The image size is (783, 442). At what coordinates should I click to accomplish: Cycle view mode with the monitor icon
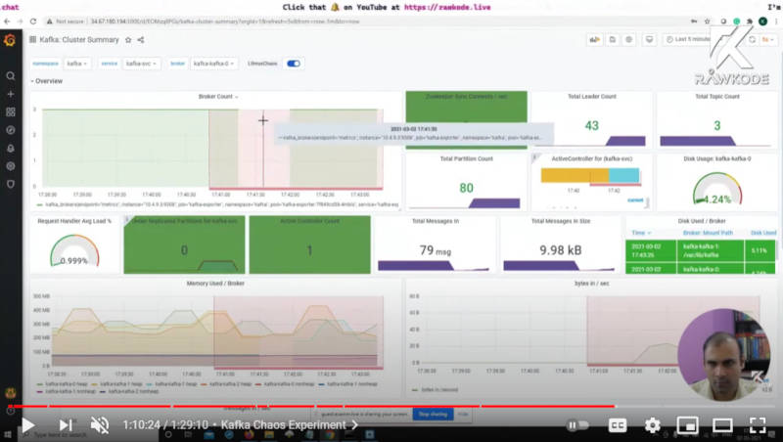tap(649, 39)
